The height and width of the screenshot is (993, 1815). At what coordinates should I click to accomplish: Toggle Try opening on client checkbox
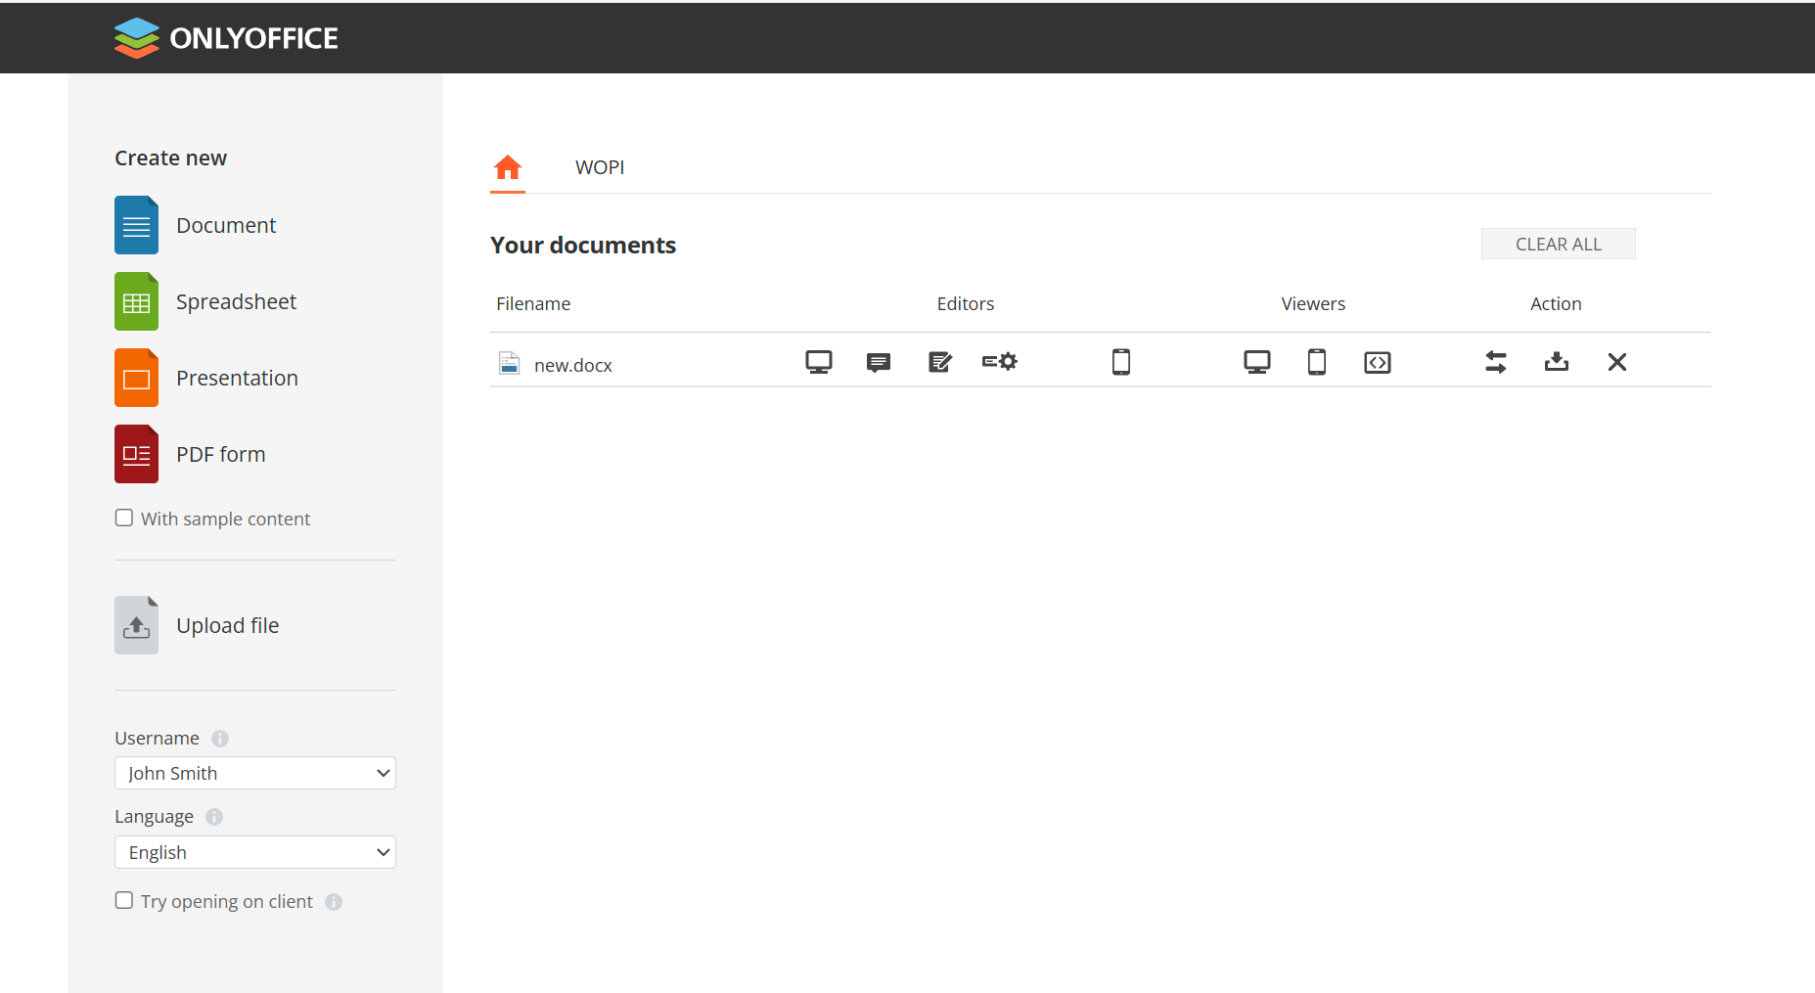(x=124, y=900)
